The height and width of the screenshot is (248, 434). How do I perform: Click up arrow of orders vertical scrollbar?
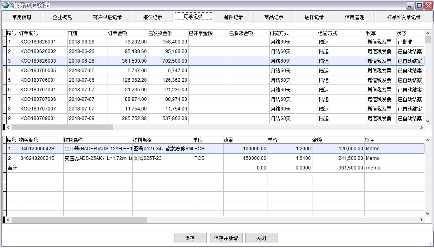tap(428, 33)
